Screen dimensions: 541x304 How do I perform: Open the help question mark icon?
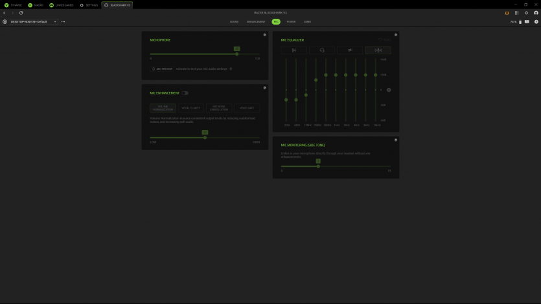pyautogui.click(x=536, y=21)
